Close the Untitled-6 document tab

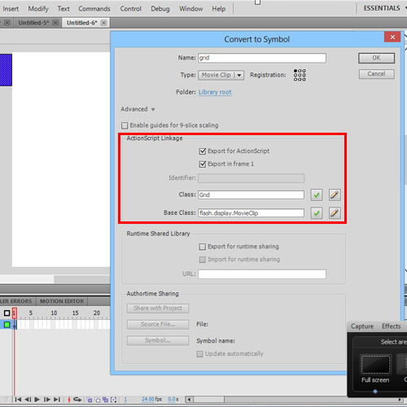(x=103, y=23)
